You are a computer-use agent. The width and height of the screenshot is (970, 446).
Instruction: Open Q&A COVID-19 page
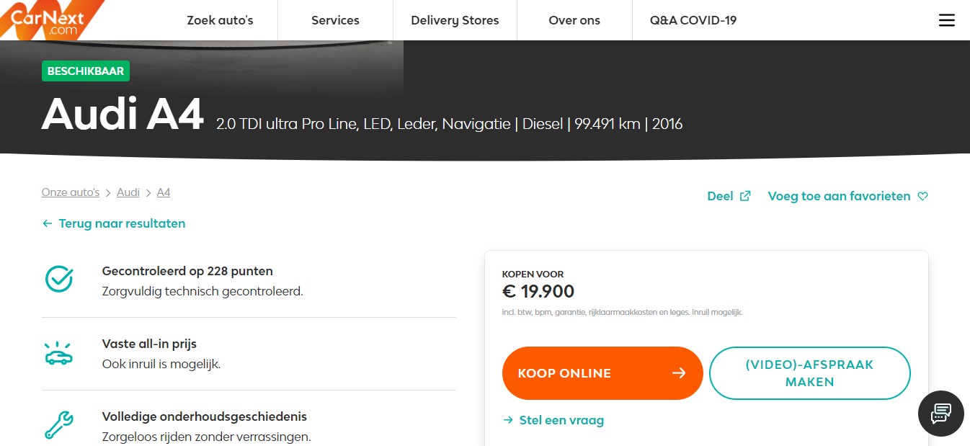[693, 20]
